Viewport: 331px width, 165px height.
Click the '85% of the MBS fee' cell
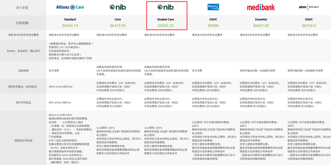(x=60, y=103)
